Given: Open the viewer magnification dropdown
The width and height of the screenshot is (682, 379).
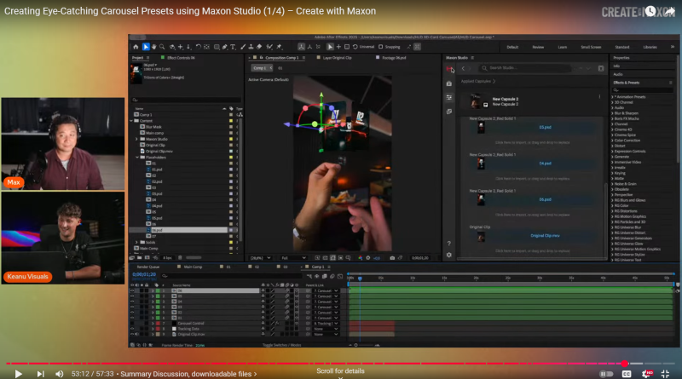Looking at the screenshot, I should click(260, 258).
